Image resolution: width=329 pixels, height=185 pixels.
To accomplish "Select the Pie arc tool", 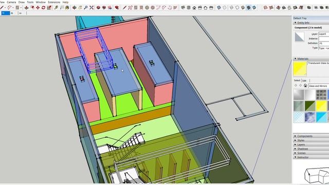I will tap(175, 8).
